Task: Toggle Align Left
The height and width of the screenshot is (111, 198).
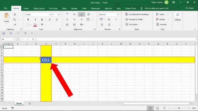Action: coord(67,19)
